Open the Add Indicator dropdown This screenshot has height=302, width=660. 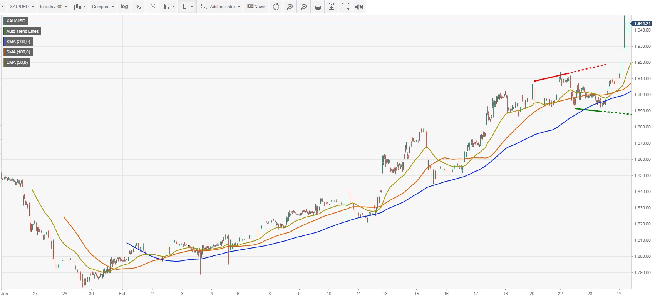tap(220, 7)
